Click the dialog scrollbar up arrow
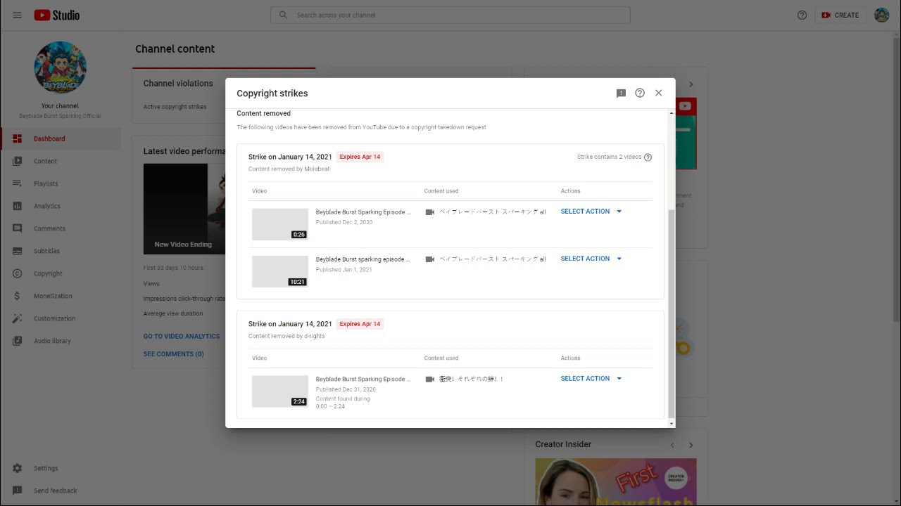901x506 pixels. click(x=672, y=113)
